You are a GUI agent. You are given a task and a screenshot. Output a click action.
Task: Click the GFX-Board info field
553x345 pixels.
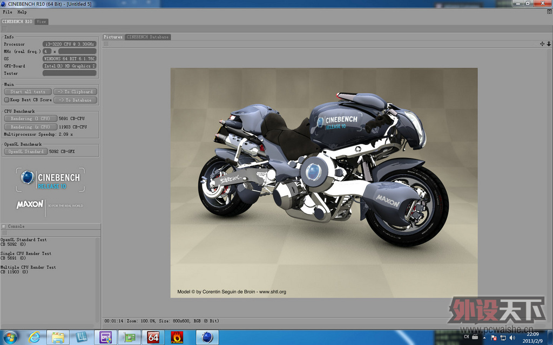click(70, 66)
